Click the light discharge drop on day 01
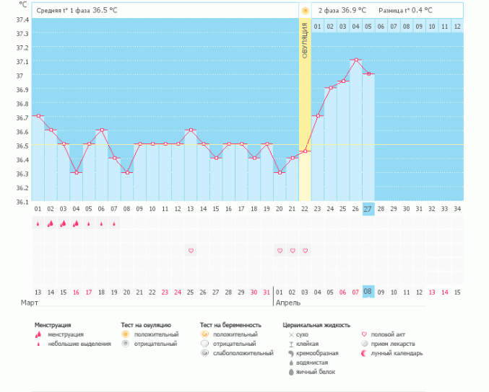The image size is (489, 392). point(38,223)
